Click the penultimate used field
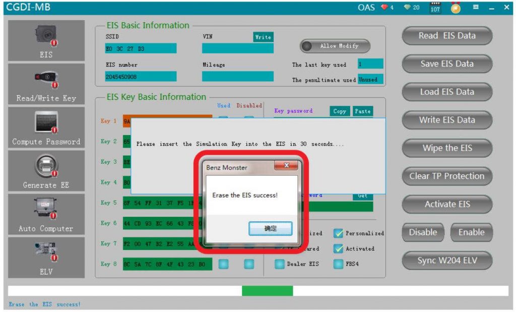 pos(370,79)
